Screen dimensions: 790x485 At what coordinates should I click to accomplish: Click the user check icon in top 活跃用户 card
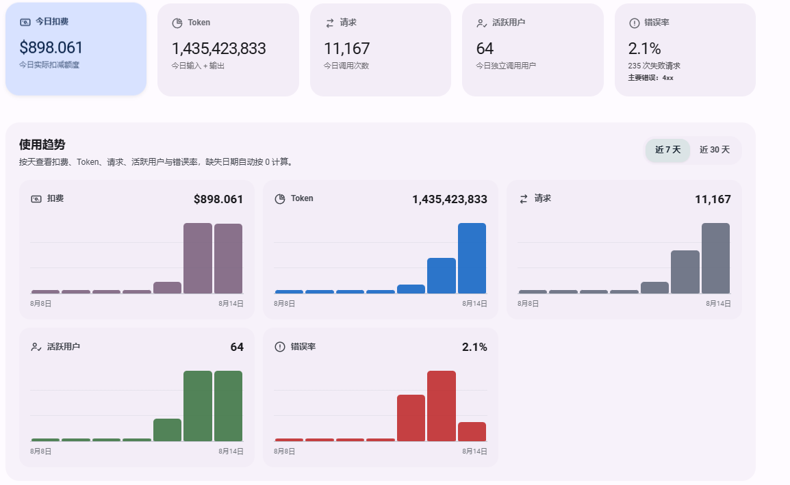point(482,23)
